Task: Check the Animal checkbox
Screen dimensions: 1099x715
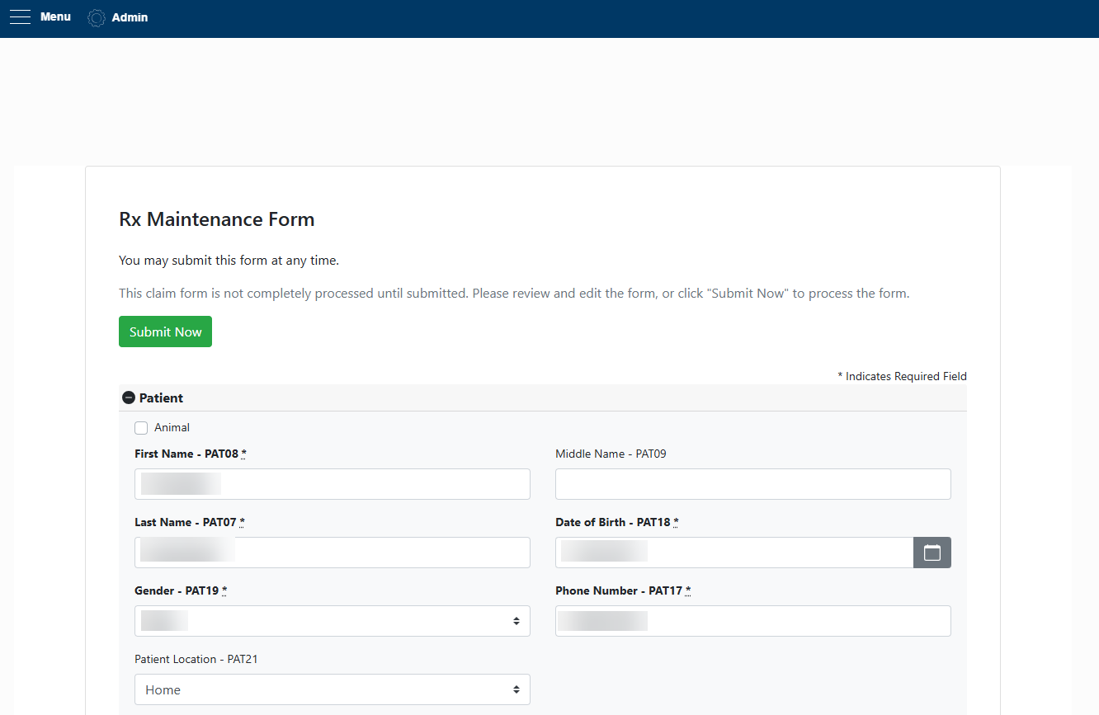Action: 141,428
